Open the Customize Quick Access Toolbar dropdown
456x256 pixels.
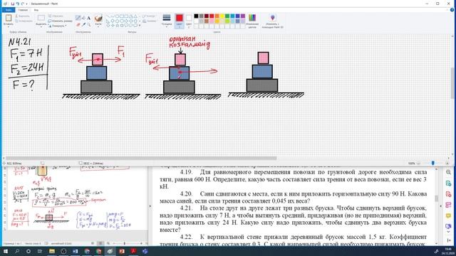pos(27,4)
